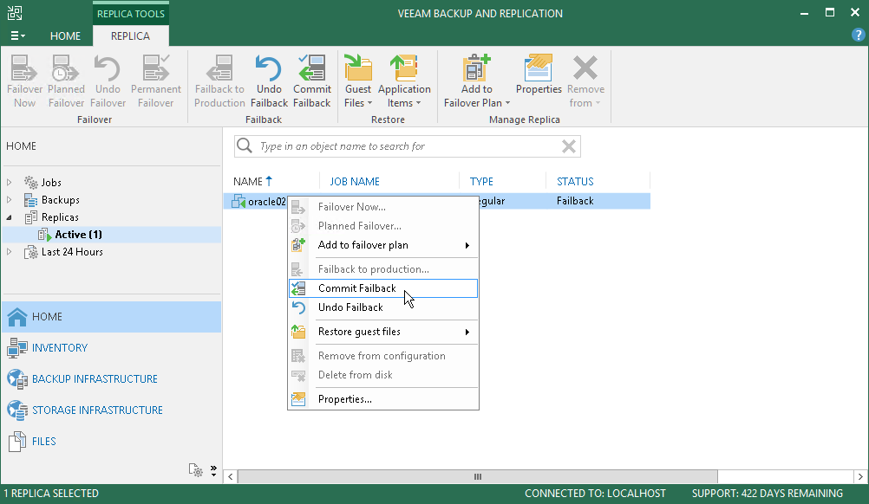Choose Delete from disk in context menu
Viewport: 869px width, 504px height.
point(383,375)
